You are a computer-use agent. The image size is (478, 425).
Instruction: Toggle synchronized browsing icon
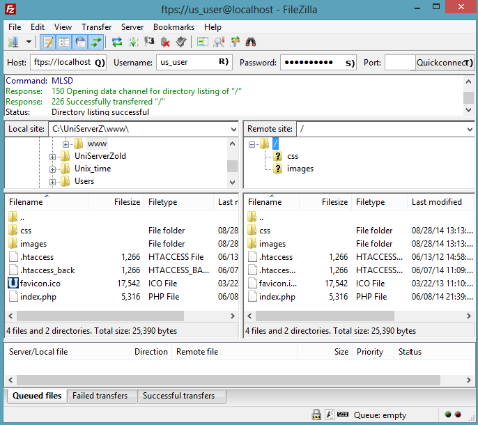click(x=235, y=42)
